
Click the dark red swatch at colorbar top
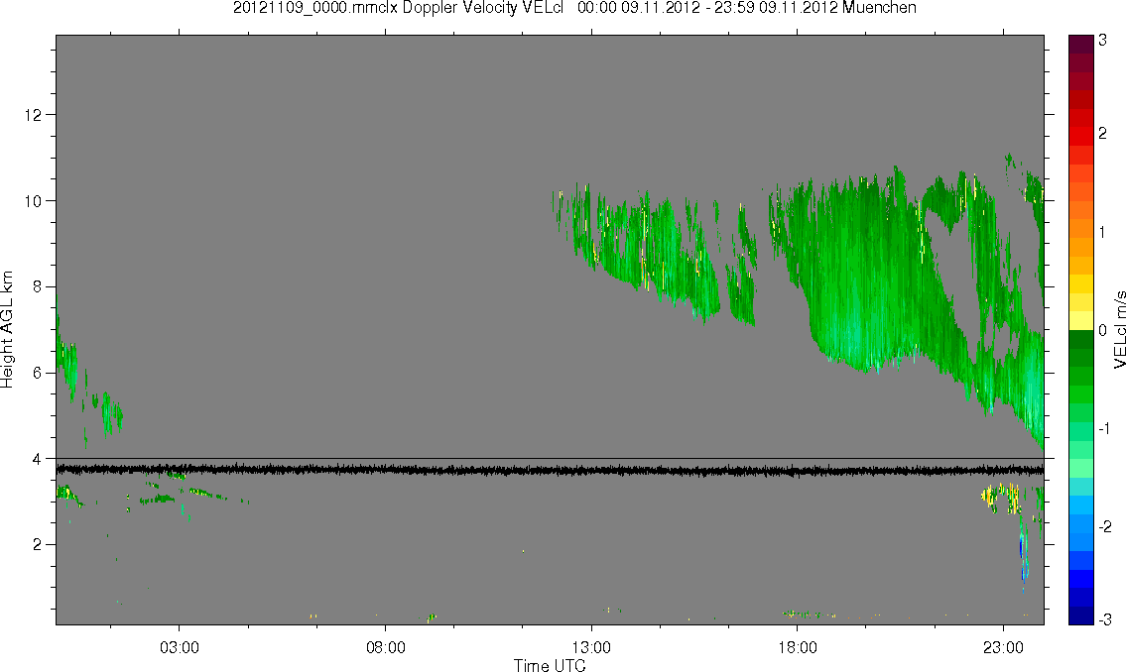coord(1080,44)
